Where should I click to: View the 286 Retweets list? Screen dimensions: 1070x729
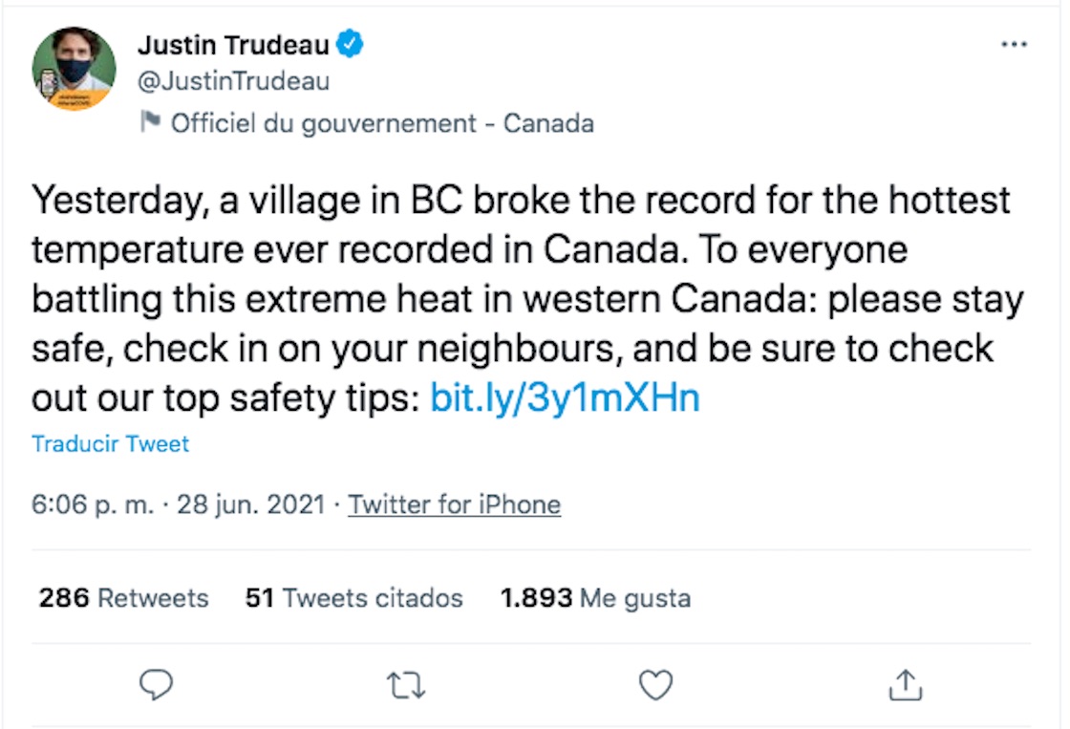(122, 598)
